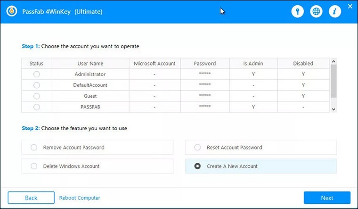Click the Reboot Computer link
The width and height of the screenshot is (358, 209).
click(x=80, y=198)
